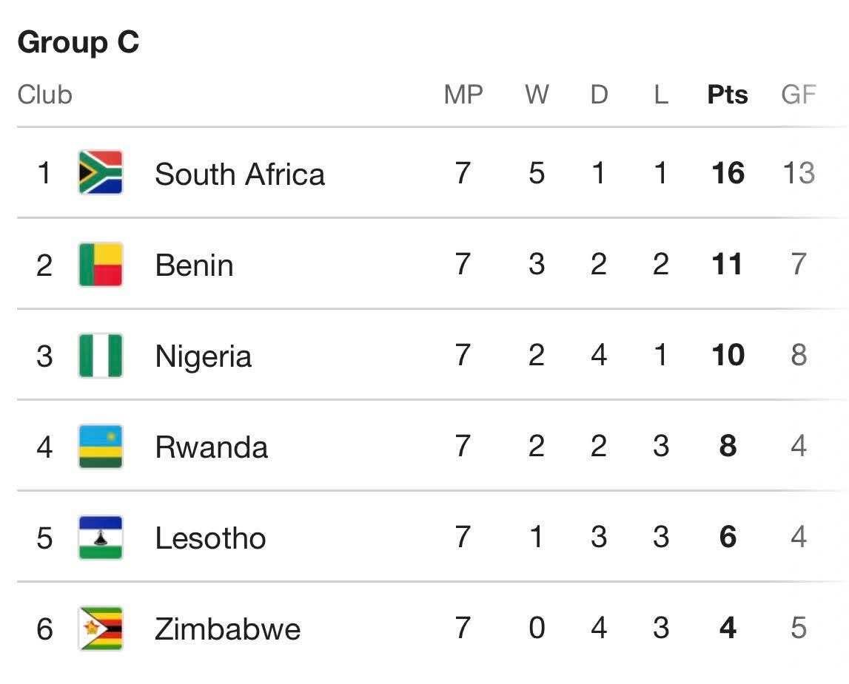
Task: Open the South Africa team link
Action: coord(239,175)
